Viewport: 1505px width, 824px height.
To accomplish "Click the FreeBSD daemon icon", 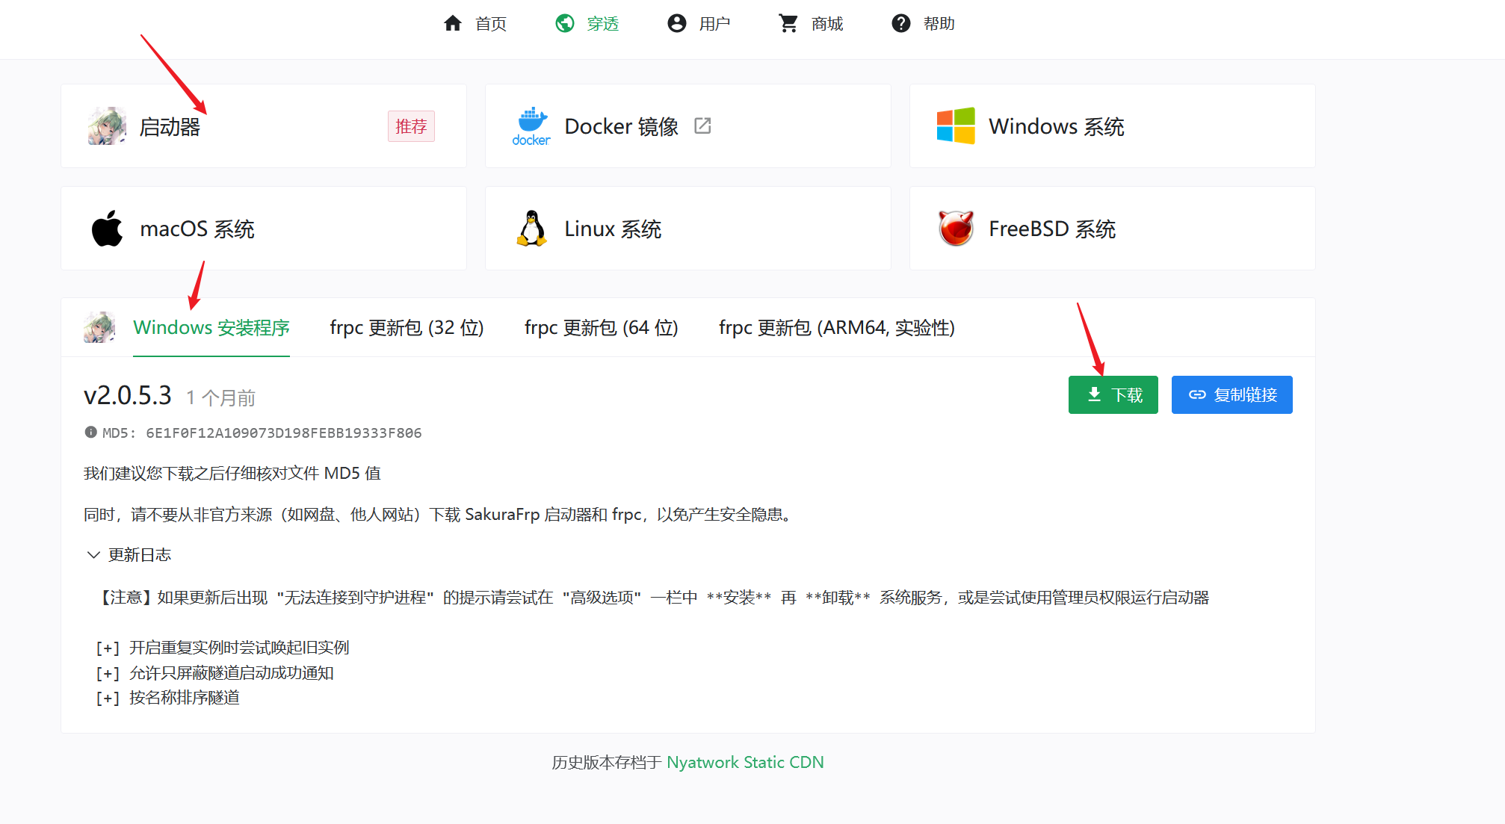I will click(956, 229).
